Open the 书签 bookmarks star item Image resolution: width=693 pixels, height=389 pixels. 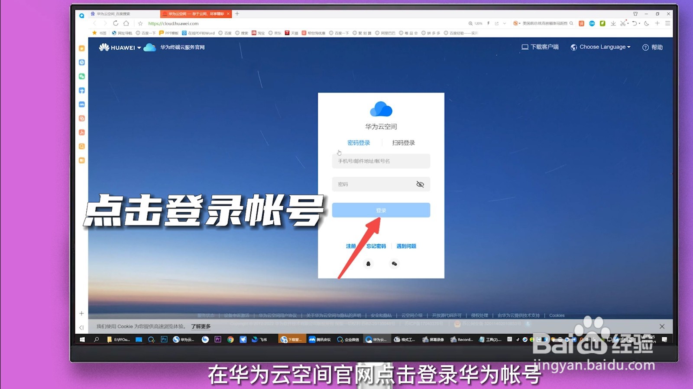point(99,33)
